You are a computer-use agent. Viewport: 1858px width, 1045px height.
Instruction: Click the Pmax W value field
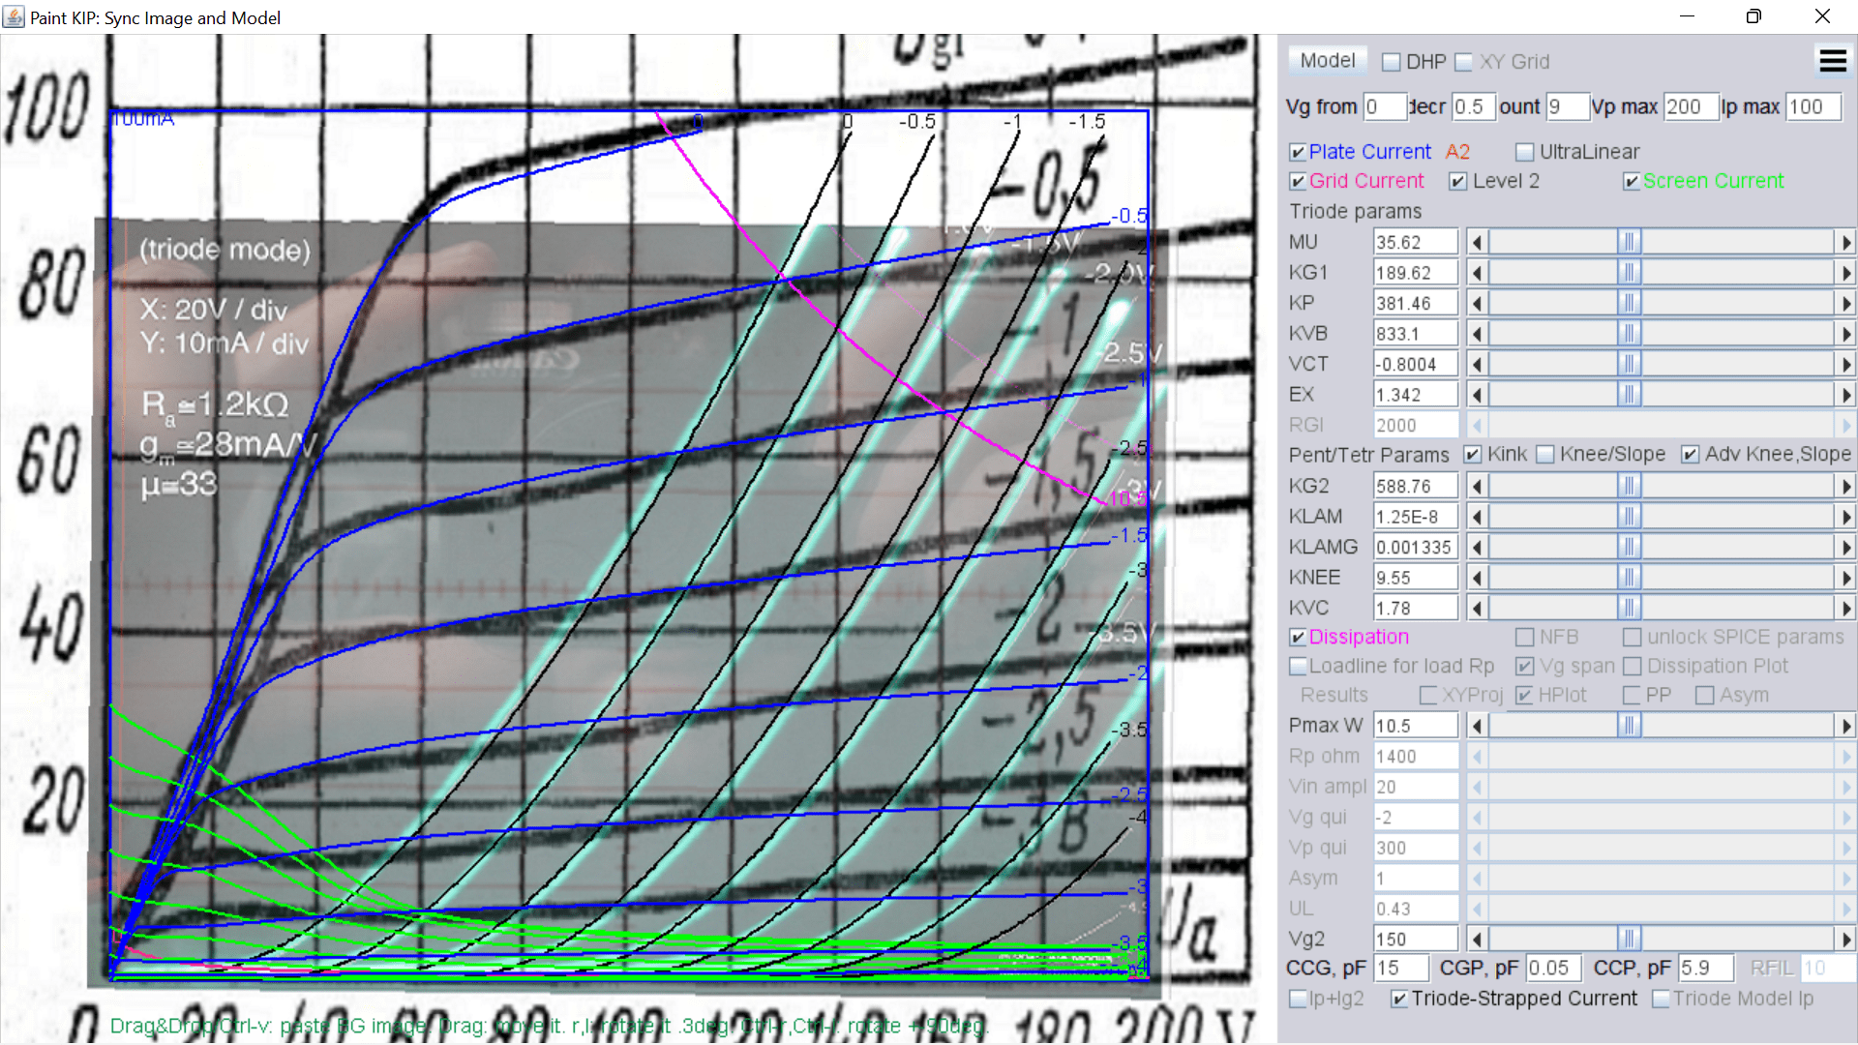pos(1416,726)
